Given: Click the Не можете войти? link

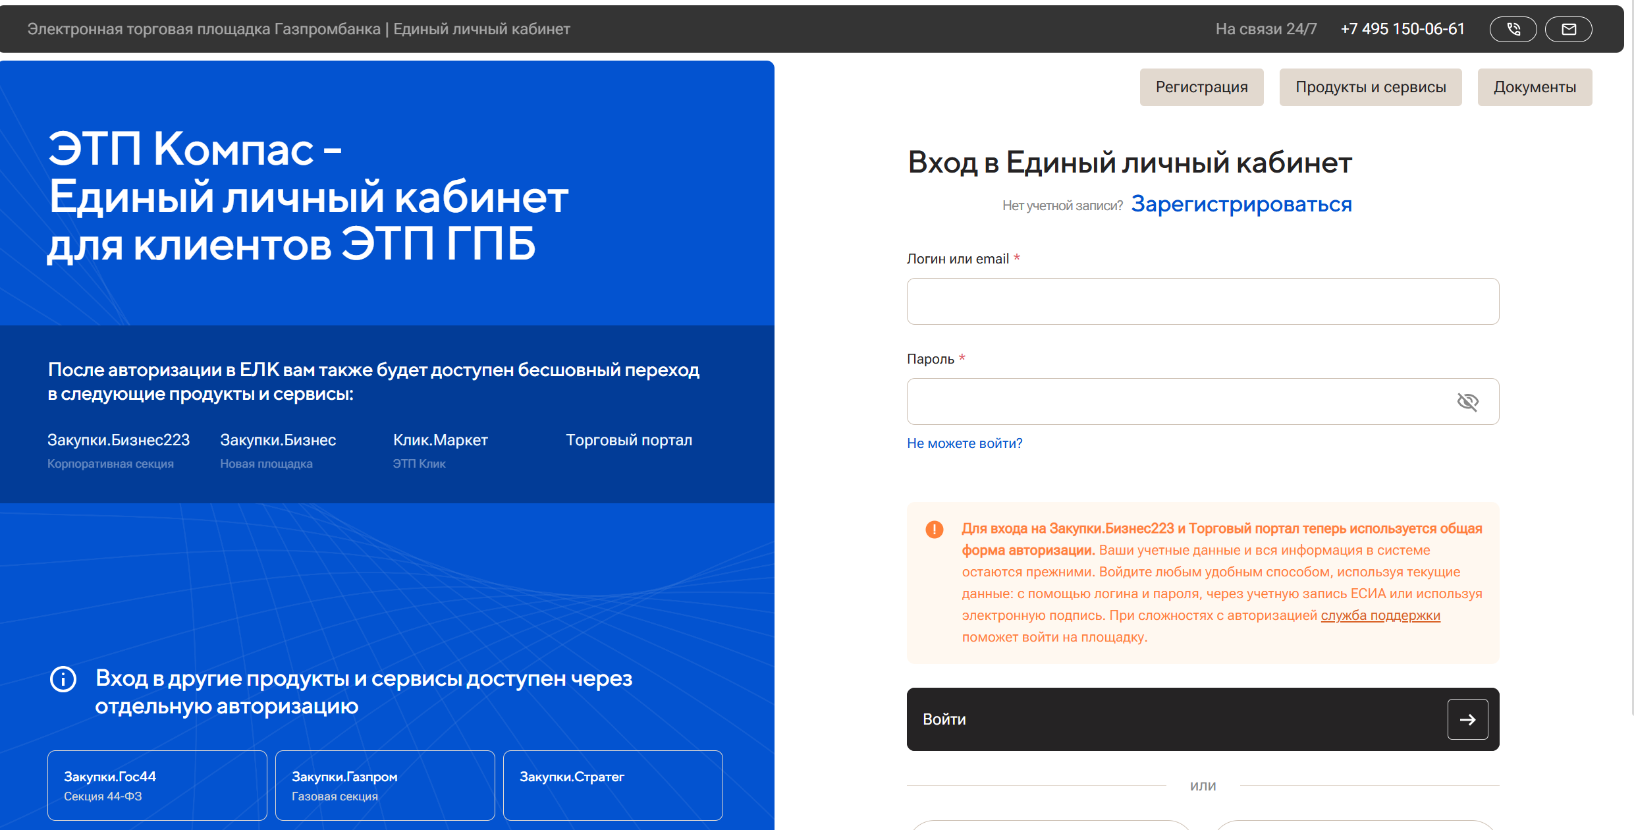Looking at the screenshot, I should (x=964, y=443).
